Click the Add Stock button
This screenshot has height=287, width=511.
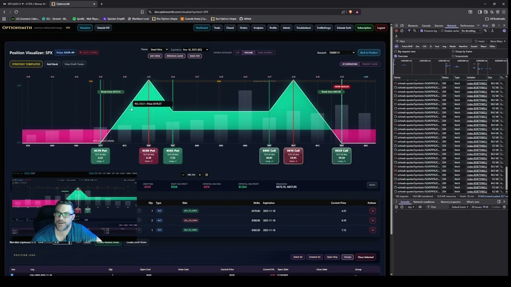pyautogui.click(x=52, y=64)
